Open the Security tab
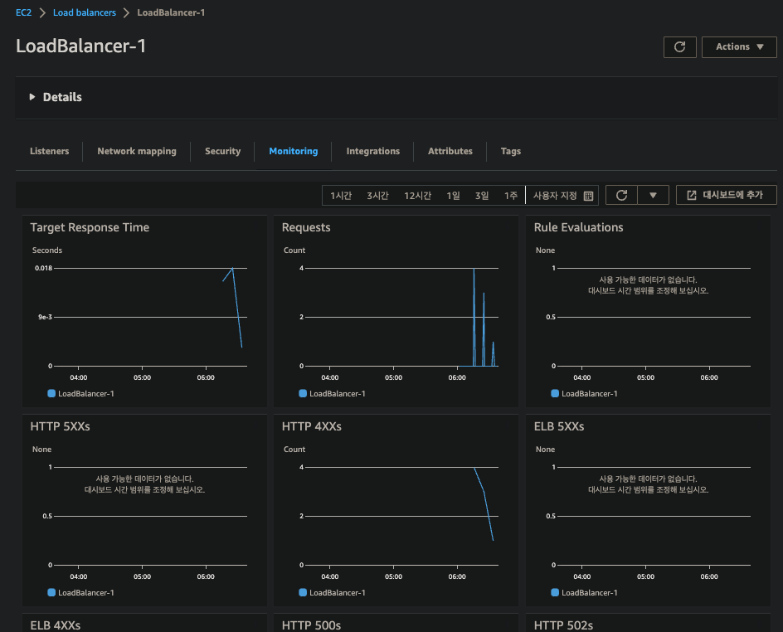This screenshot has height=632, width=783. coord(223,151)
